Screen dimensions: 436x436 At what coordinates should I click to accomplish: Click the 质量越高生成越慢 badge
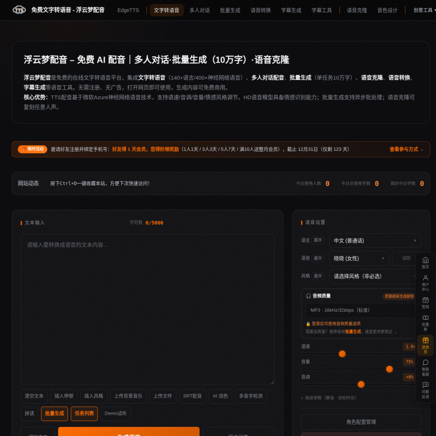(x=399, y=296)
